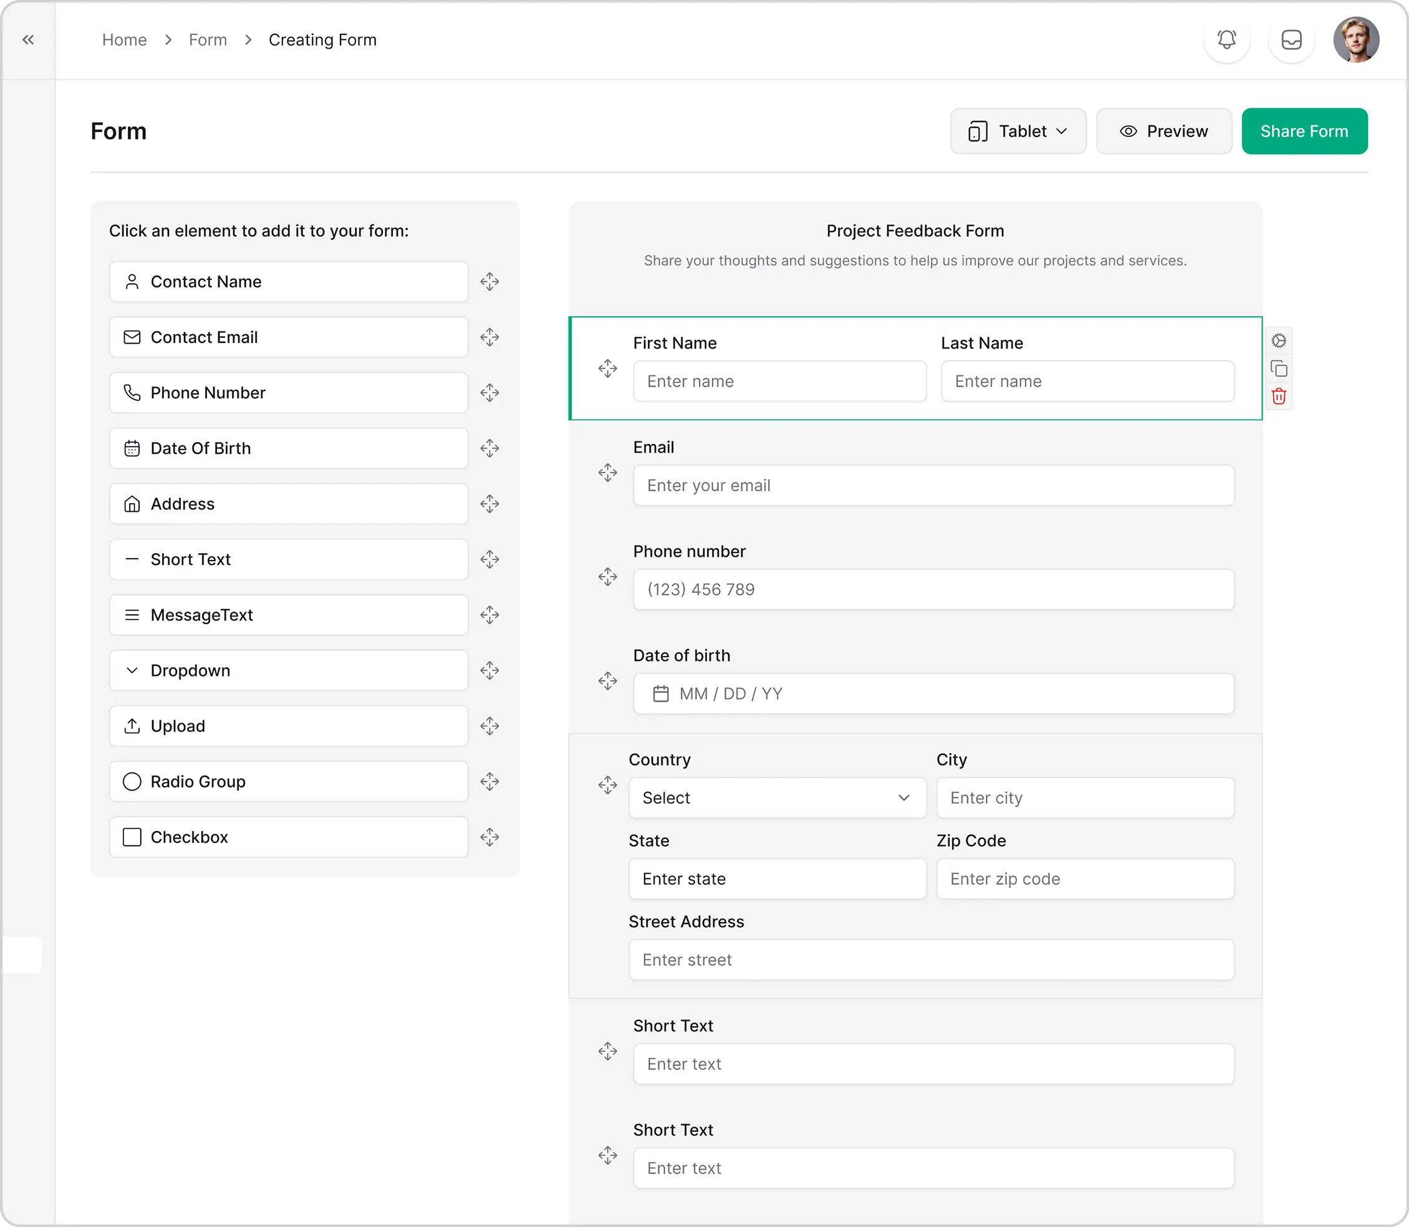Add a Checkbox element to form

288,837
